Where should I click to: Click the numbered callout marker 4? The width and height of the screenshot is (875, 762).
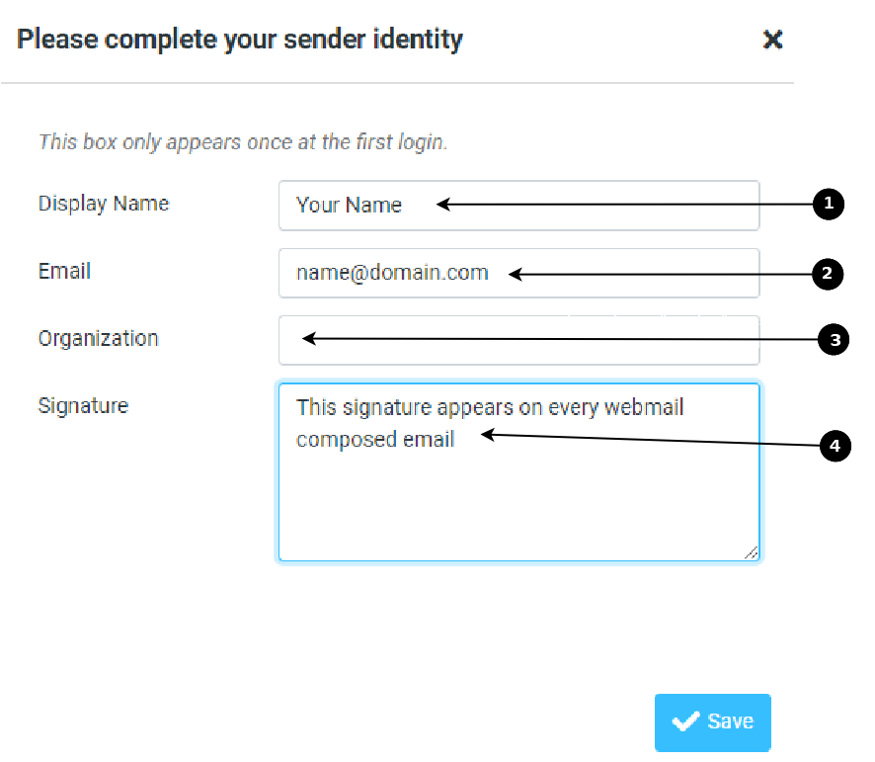835,446
